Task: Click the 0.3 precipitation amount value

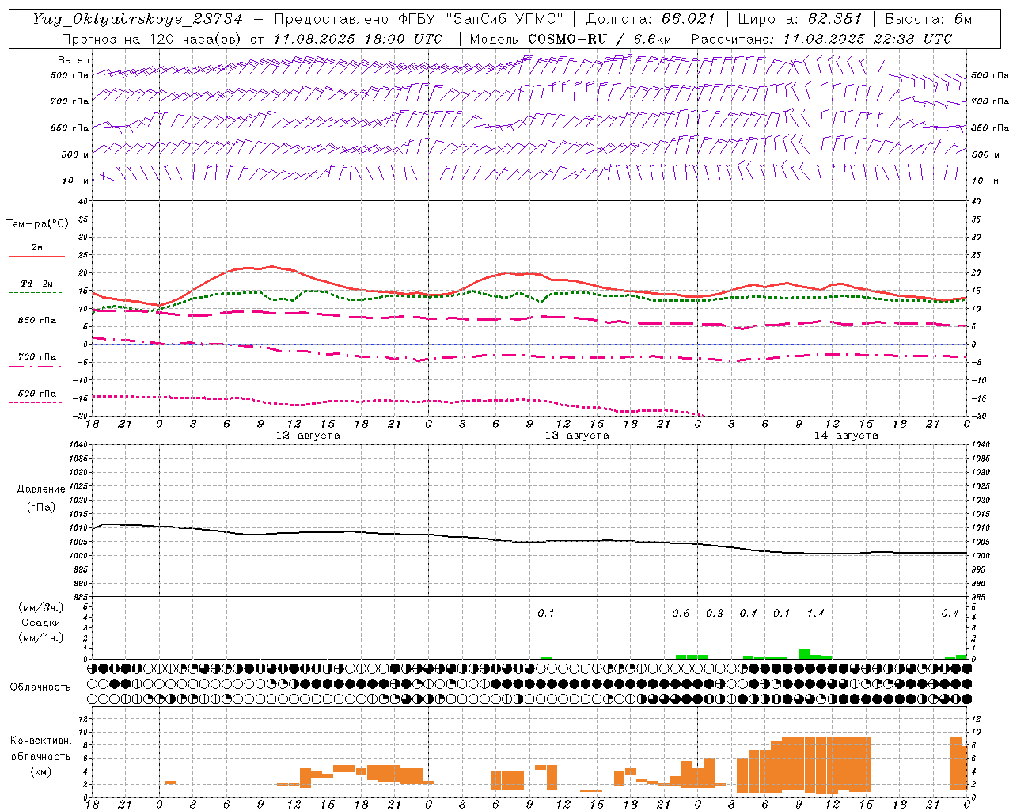Action: (x=715, y=613)
